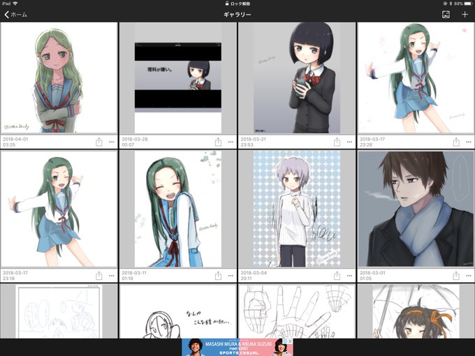The height and width of the screenshot is (356, 475).
Task: Open the hand drawing study sketch
Action: pyautogui.click(x=297, y=311)
